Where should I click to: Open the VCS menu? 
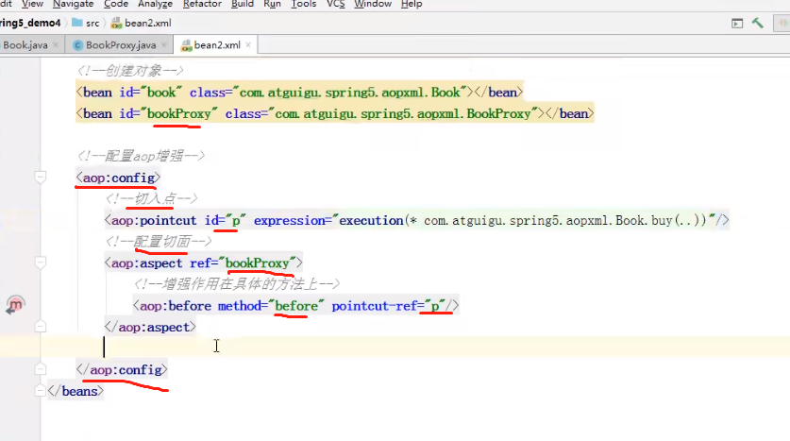pyautogui.click(x=336, y=4)
